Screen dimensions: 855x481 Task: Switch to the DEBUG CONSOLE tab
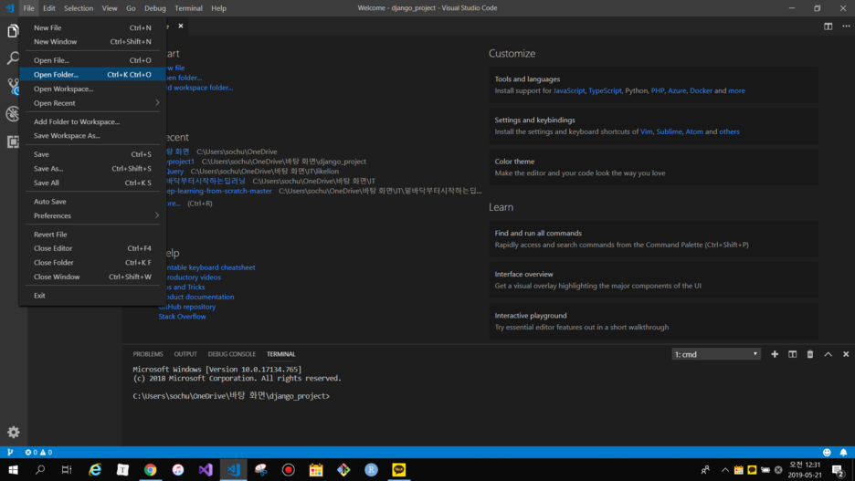231,354
